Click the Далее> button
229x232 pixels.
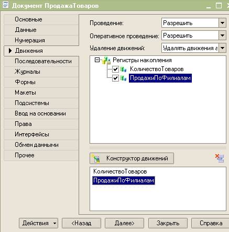(x=124, y=223)
